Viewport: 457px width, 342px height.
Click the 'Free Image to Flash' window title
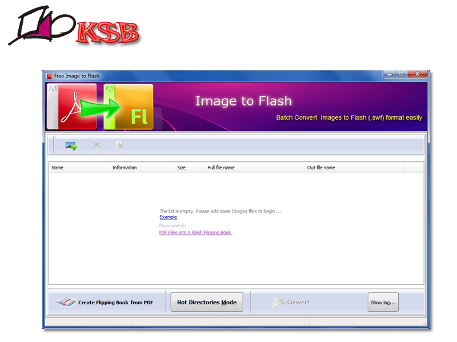click(x=77, y=76)
